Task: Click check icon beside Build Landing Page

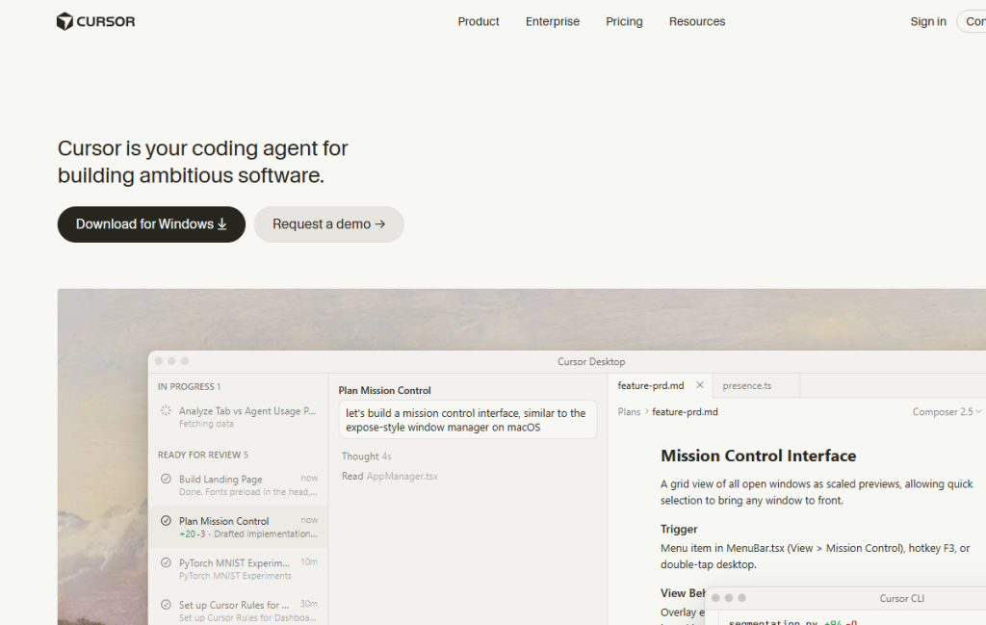Action: [x=166, y=479]
